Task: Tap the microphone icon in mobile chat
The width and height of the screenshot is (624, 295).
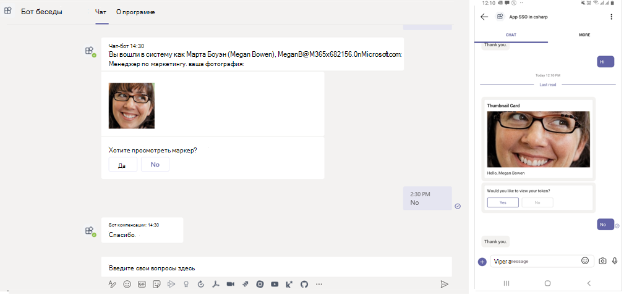Action: pyautogui.click(x=615, y=261)
